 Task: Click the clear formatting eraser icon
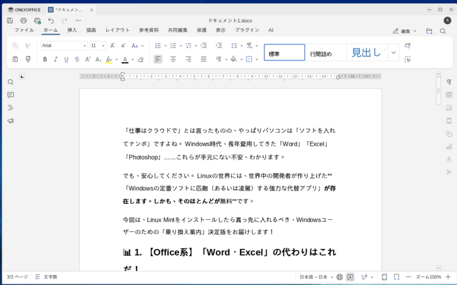141,59
